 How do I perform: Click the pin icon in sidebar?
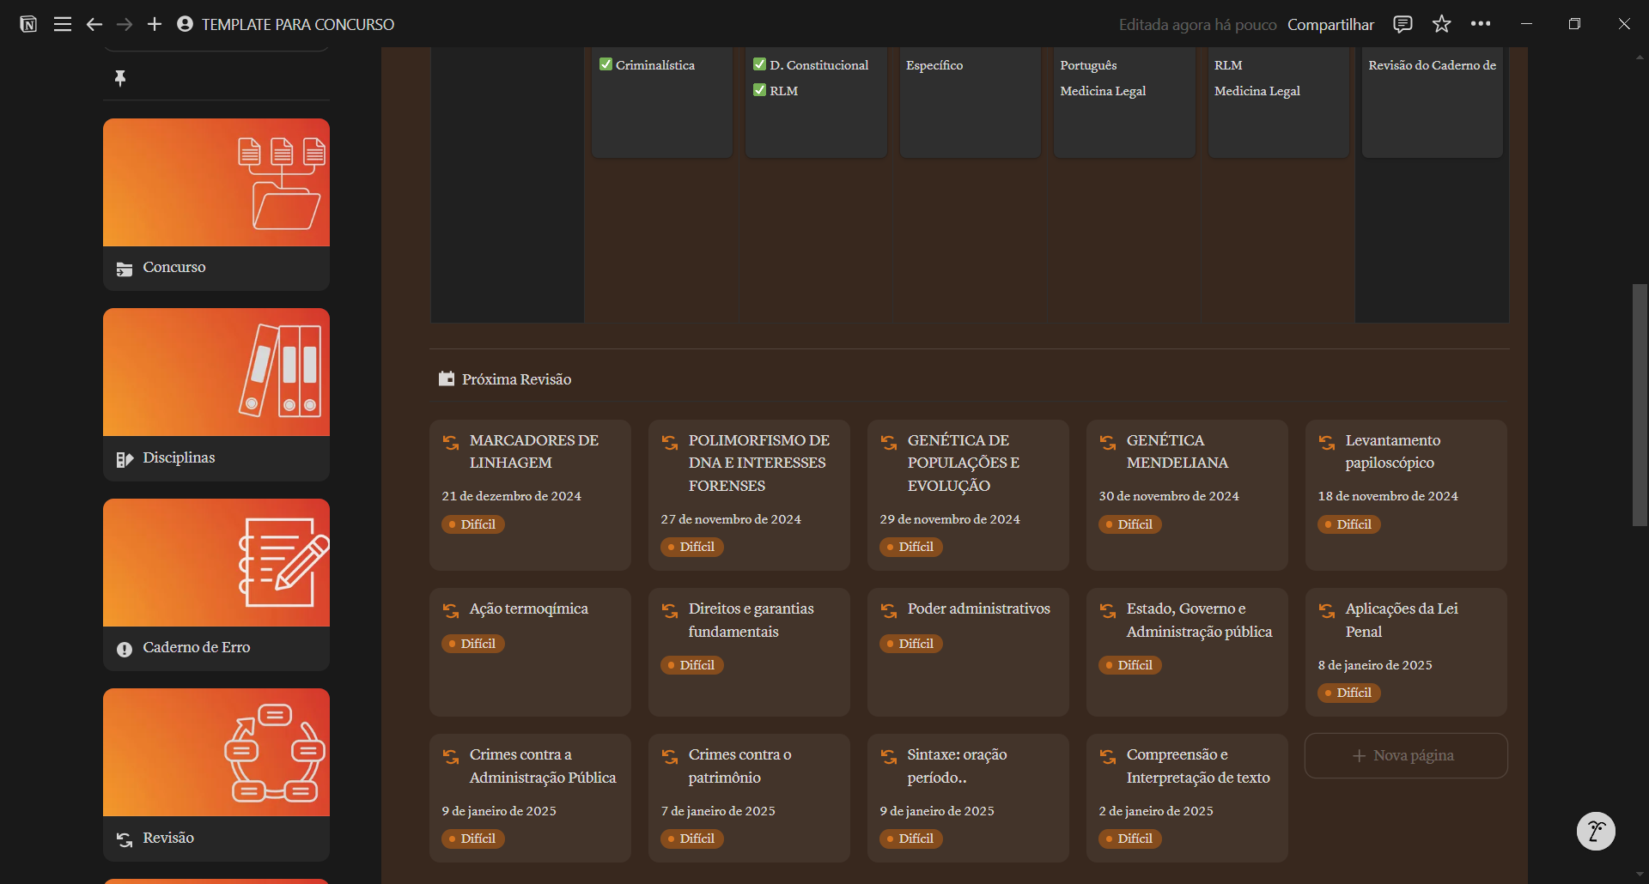click(x=120, y=78)
